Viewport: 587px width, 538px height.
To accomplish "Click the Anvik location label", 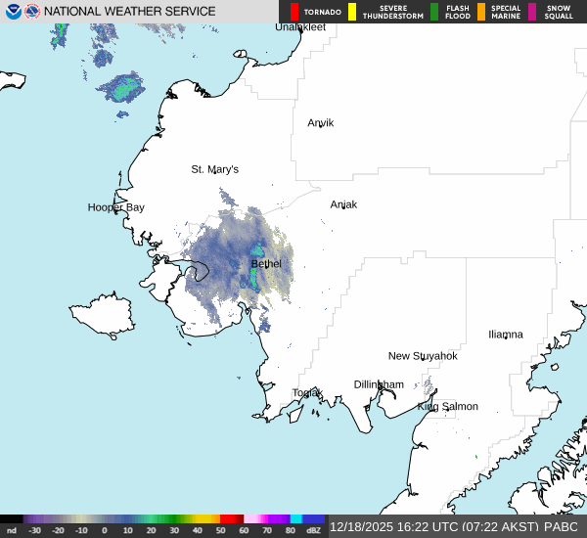I will pyautogui.click(x=321, y=122).
